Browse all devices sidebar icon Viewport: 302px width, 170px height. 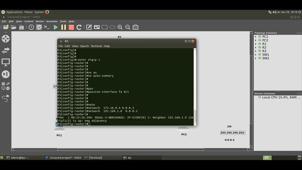click(x=6, y=86)
